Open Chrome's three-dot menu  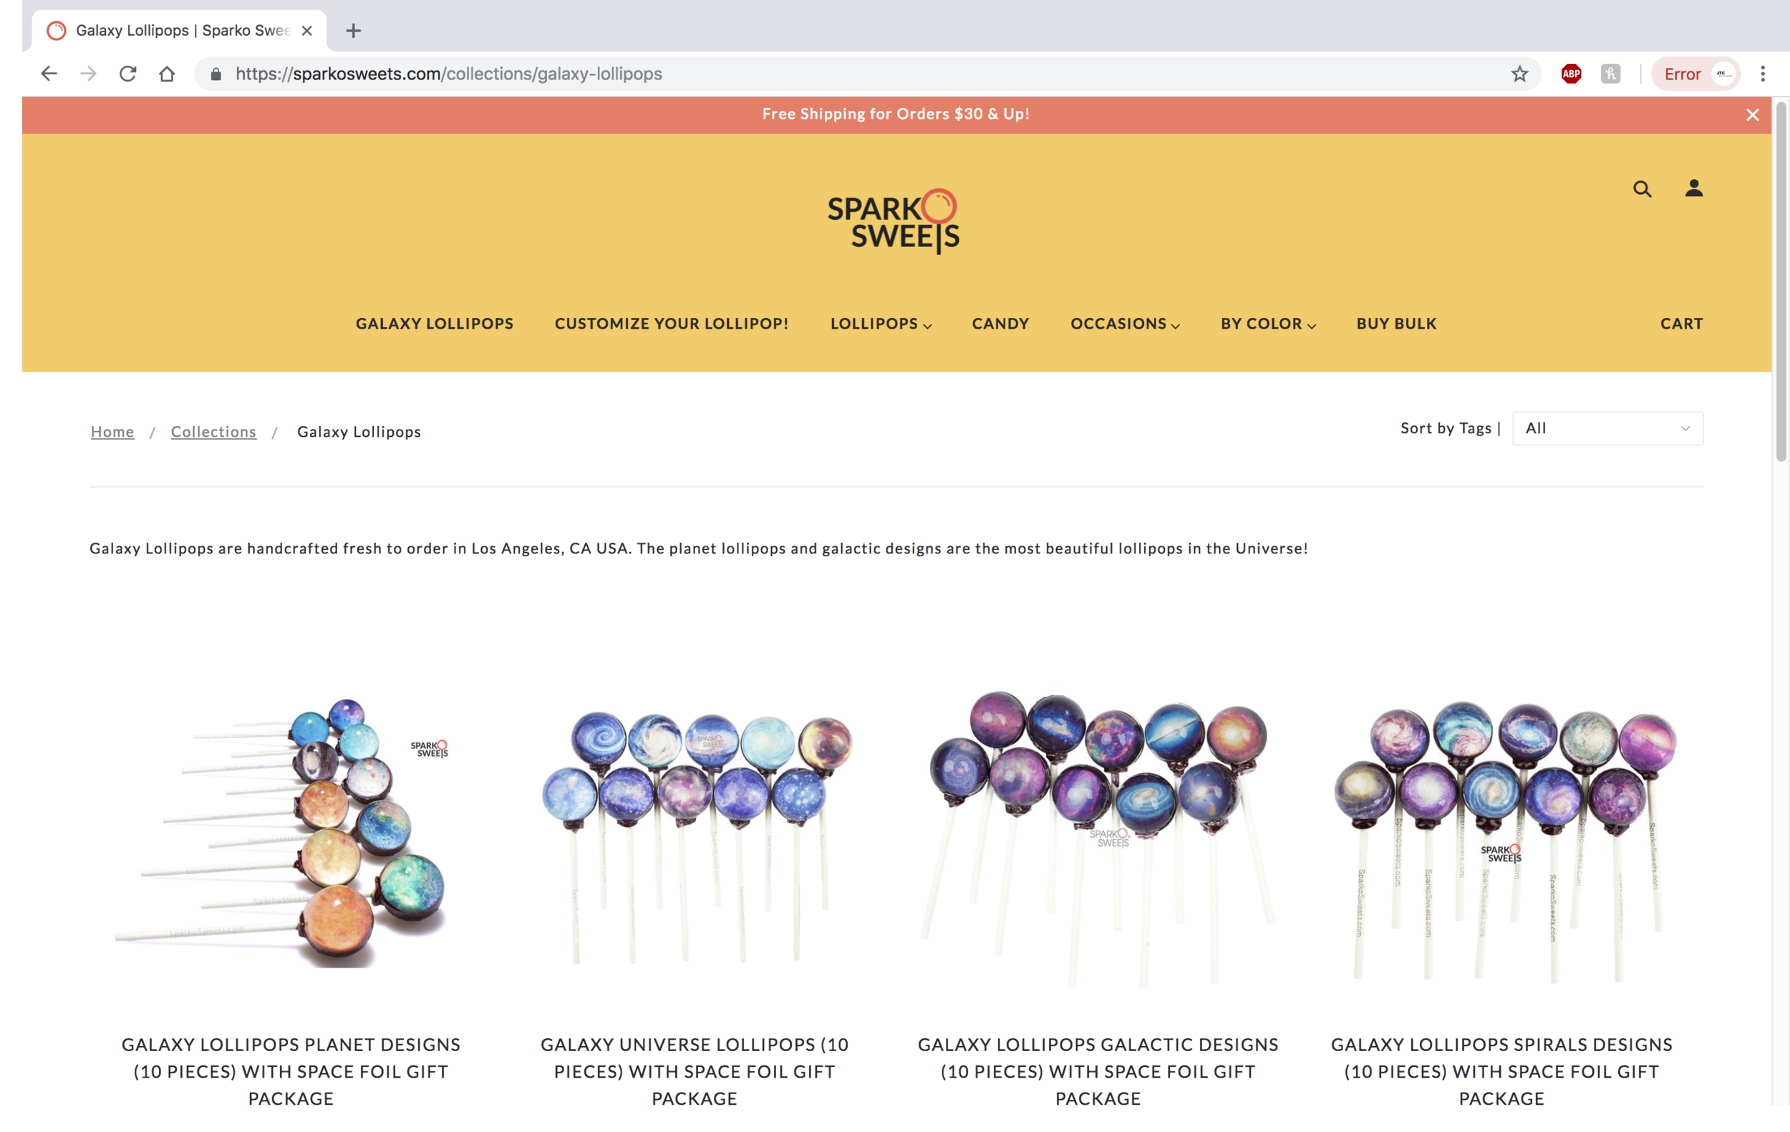pos(1763,74)
